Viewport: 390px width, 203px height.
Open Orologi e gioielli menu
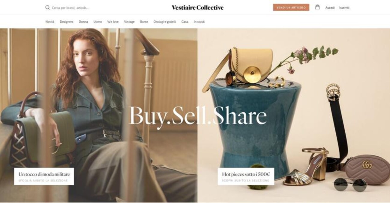pyautogui.click(x=165, y=22)
